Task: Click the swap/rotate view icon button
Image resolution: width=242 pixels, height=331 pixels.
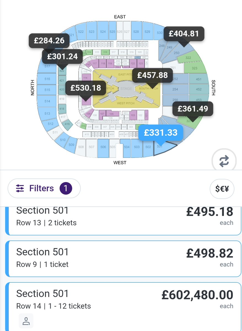Action: (x=224, y=161)
